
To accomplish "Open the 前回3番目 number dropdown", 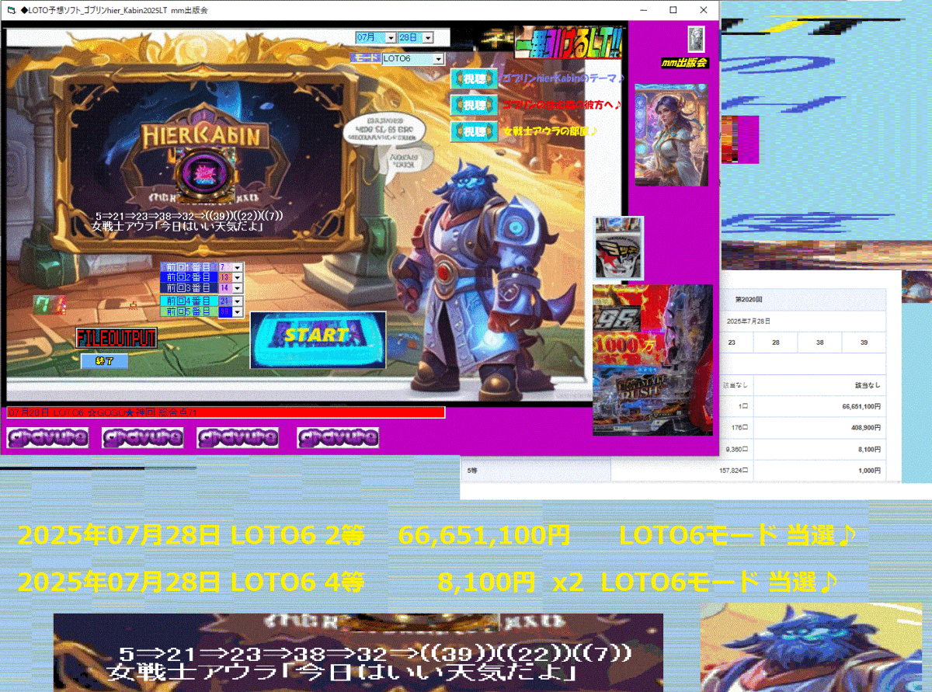I will [x=231, y=287].
